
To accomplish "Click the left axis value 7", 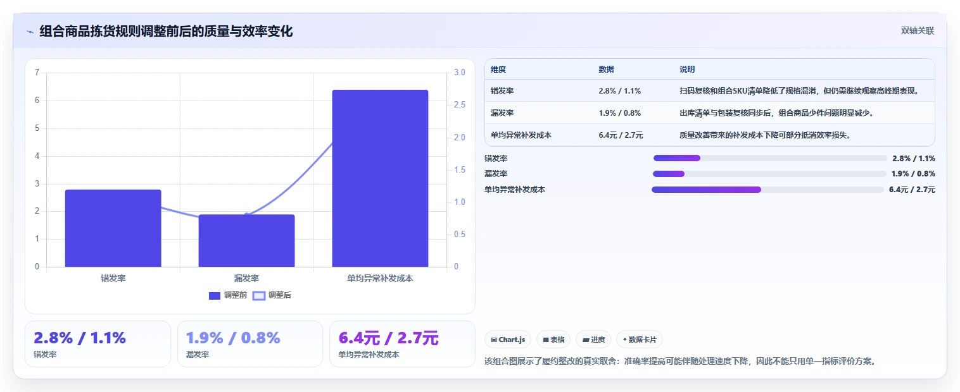I will (37, 73).
